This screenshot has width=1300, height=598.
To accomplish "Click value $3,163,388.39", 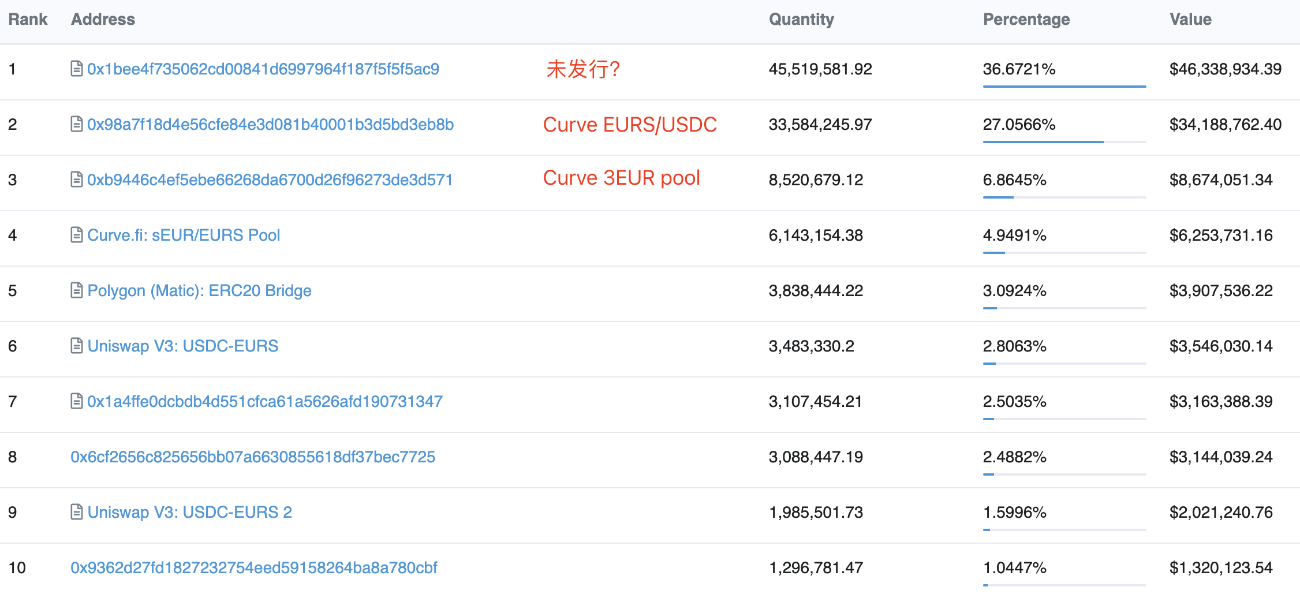I will point(1221,402).
